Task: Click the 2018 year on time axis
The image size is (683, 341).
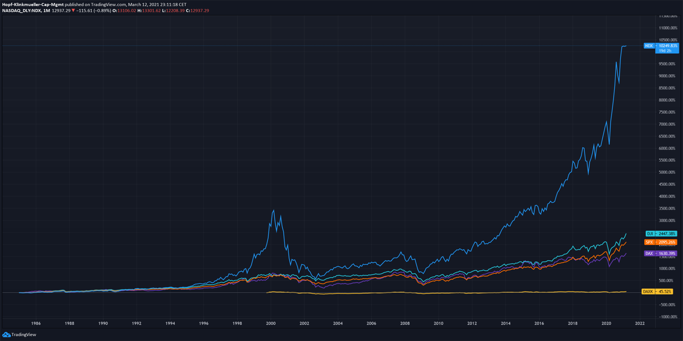Action: (x=573, y=323)
